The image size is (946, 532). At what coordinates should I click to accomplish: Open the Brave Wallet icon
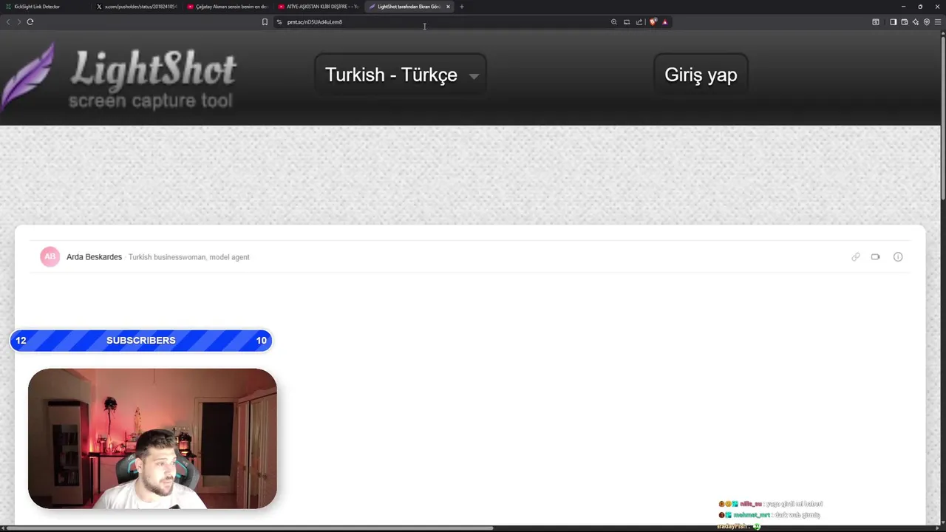(904, 22)
